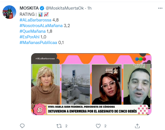This screenshot has height=130, width=165.
Task: Click the like count number 2
Action: (x=105, y=126)
